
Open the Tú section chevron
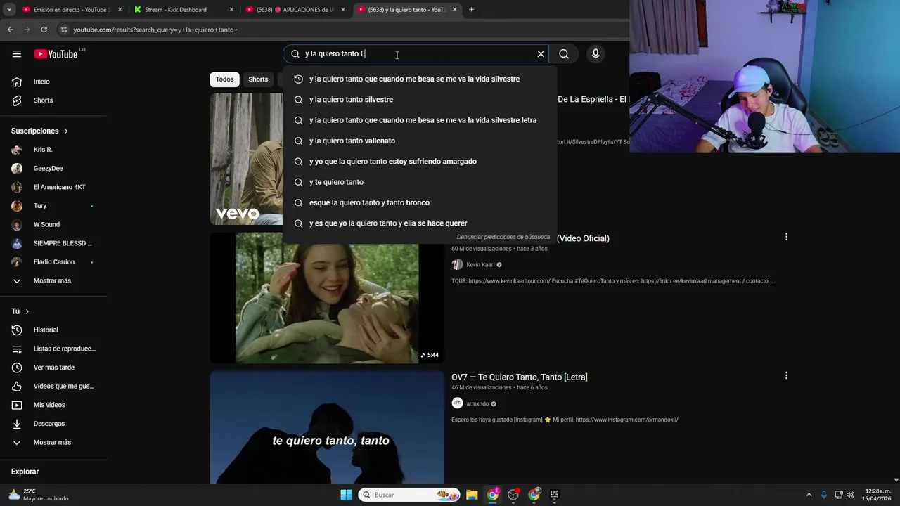pos(27,311)
